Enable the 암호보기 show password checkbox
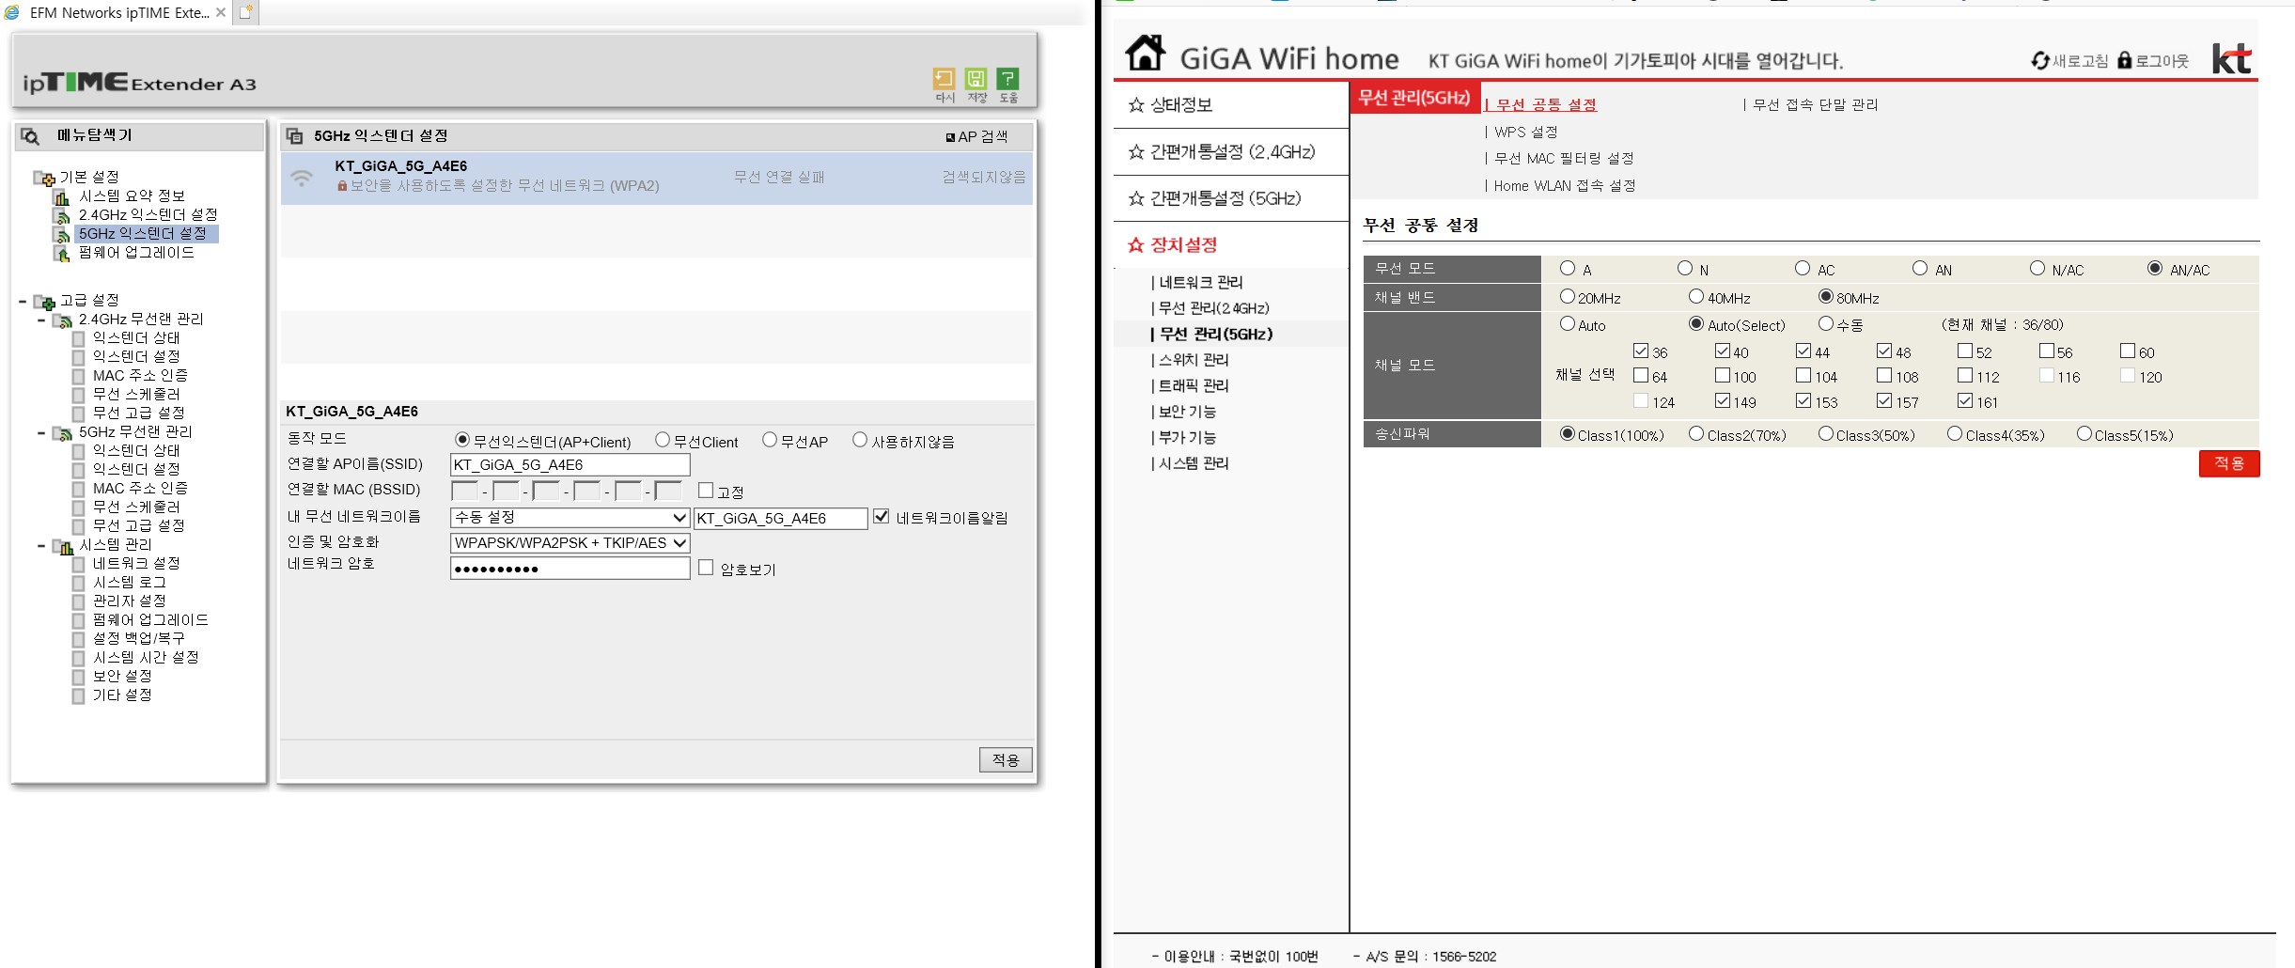This screenshot has height=968, width=2295. (x=706, y=568)
